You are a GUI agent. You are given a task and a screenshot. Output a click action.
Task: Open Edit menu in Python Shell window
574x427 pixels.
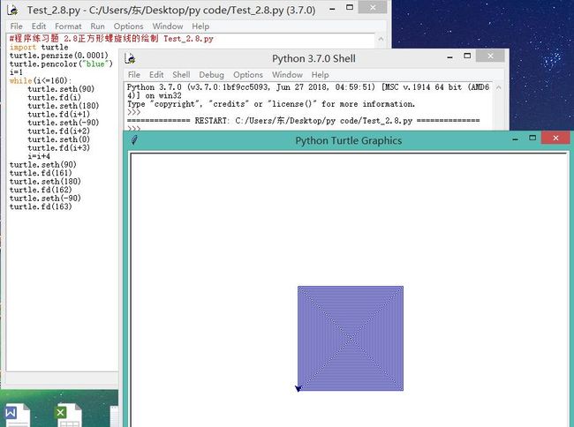156,75
